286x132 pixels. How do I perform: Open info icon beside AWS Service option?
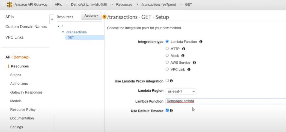(194, 63)
